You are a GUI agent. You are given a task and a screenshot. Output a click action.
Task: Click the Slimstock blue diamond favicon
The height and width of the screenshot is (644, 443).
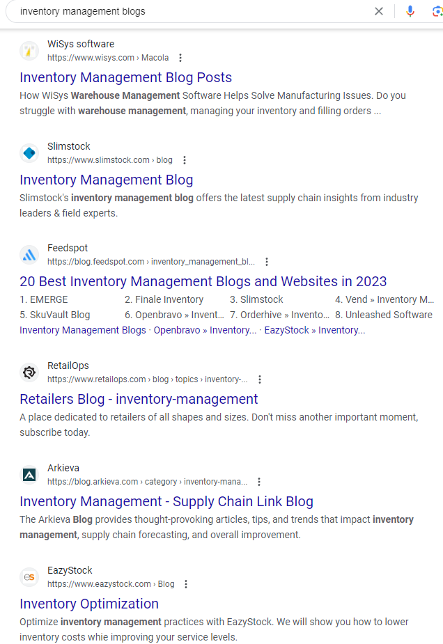click(29, 152)
